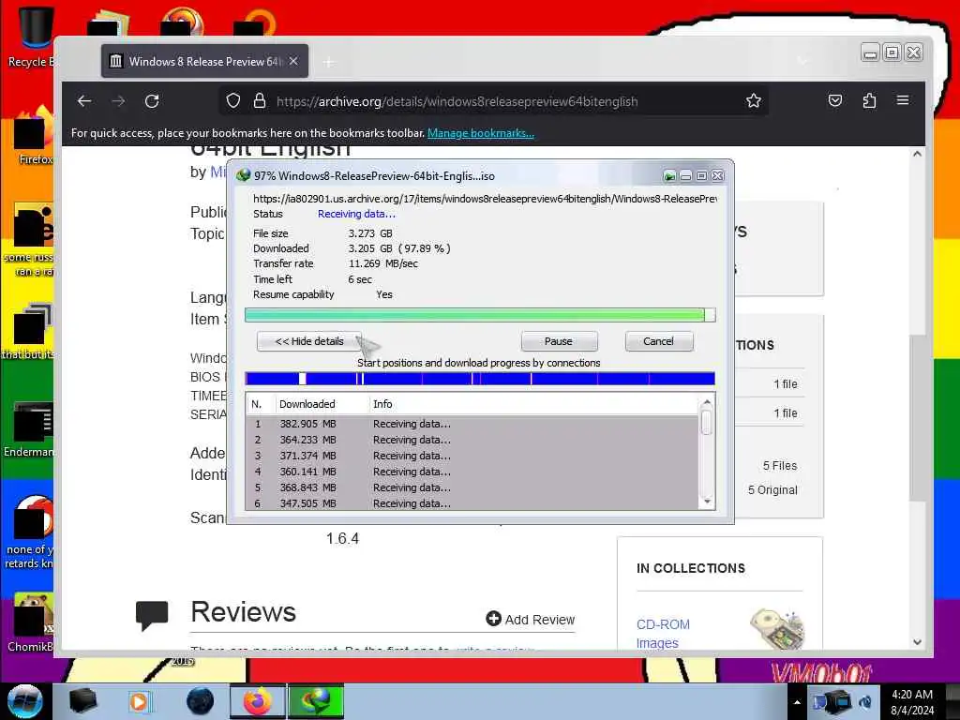This screenshot has height=720, width=960.
Task: Click 5 Files in download options
Action: pyautogui.click(x=780, y=466)
